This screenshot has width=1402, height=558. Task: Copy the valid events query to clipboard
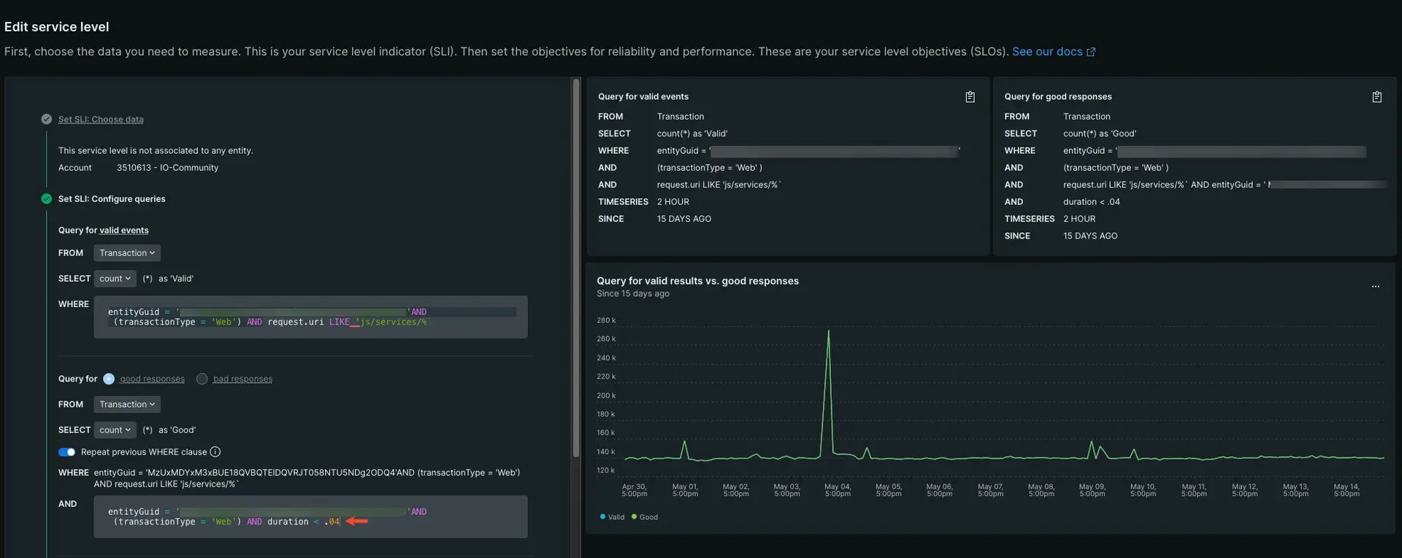970,97
